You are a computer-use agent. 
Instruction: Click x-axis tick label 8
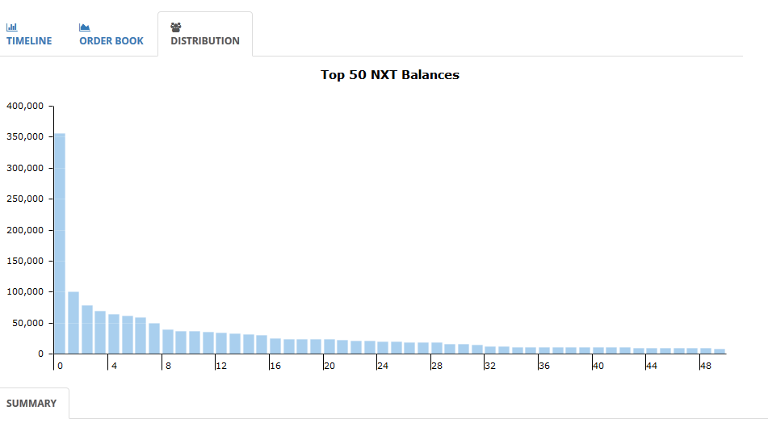(x=168, y=366)
